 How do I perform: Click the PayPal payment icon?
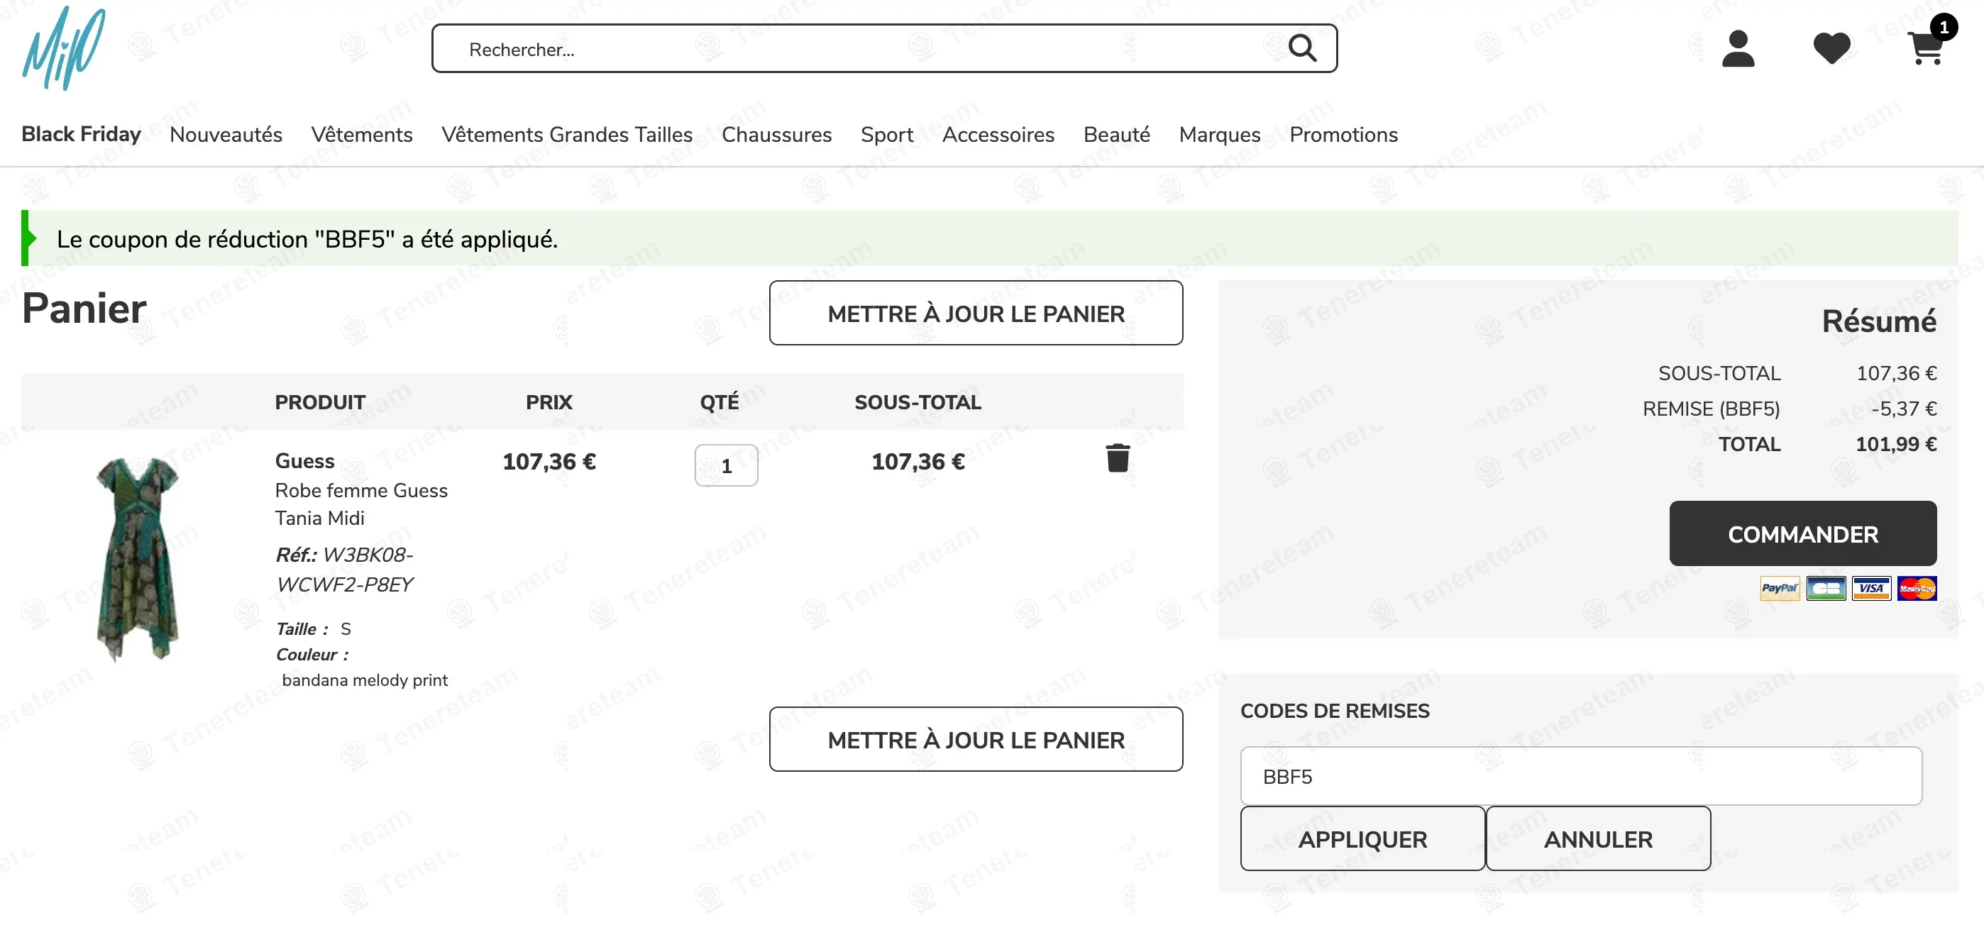1779,589
